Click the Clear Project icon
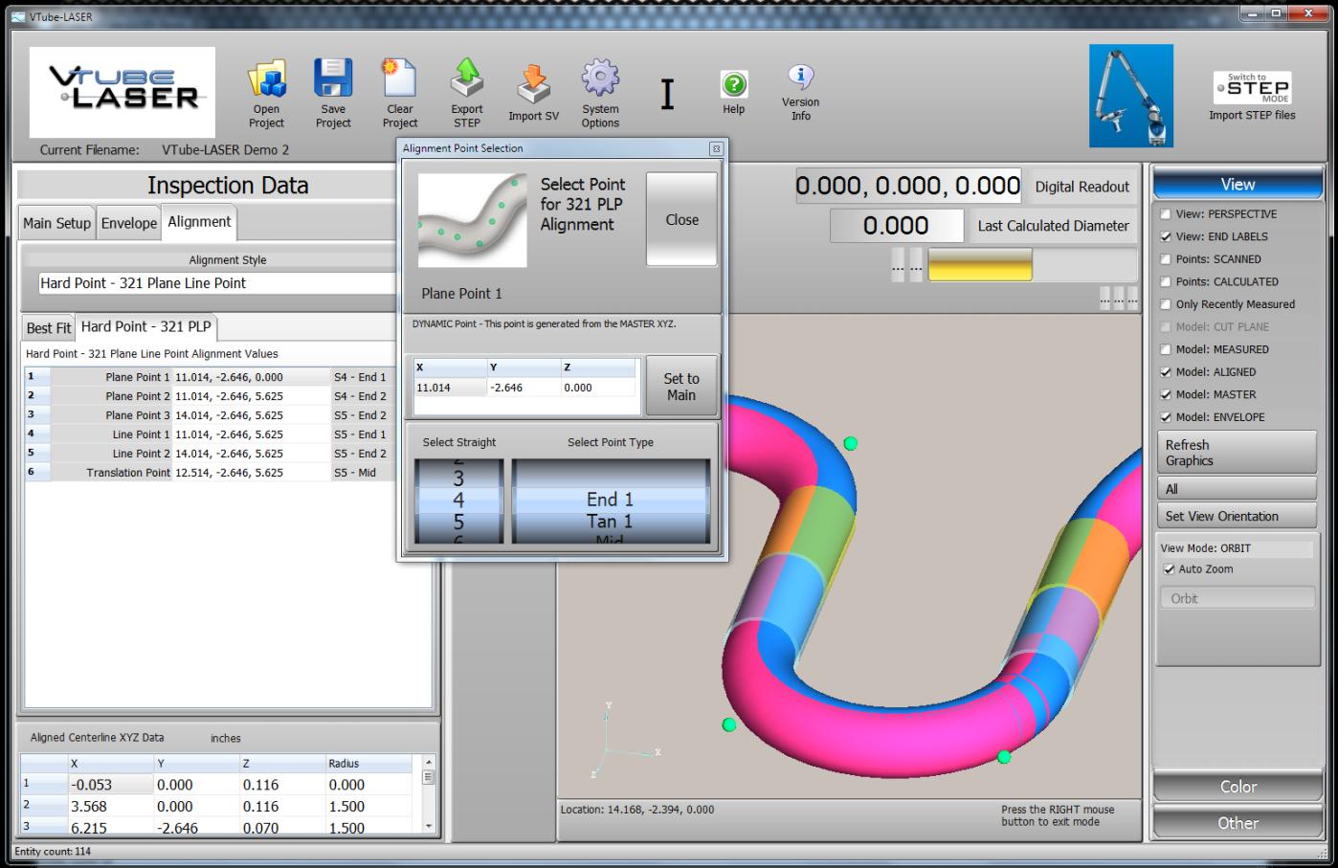 coord(400,79)
